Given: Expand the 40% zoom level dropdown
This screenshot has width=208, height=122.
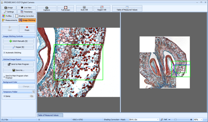Looking at the screenshot, I should click(201, 119).
